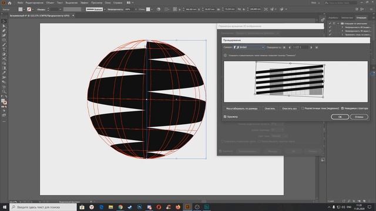Toggle the checkmark of the second action row

click(x=330, y=28)
